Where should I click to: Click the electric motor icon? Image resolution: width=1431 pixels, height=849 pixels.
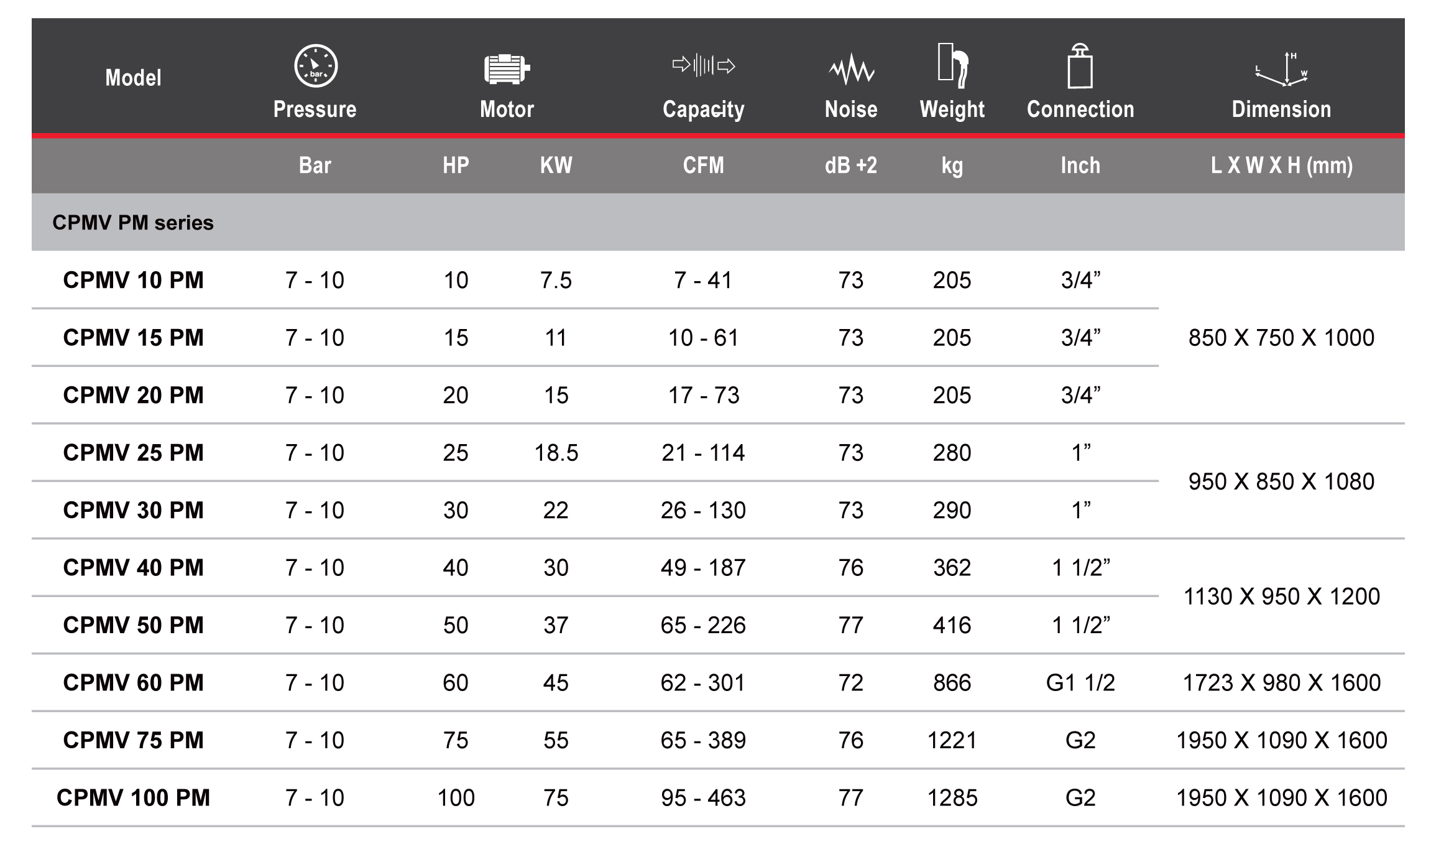pos(507,69)
